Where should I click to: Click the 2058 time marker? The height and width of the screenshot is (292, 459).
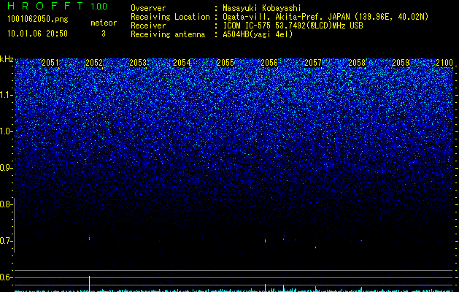(357, 63)
